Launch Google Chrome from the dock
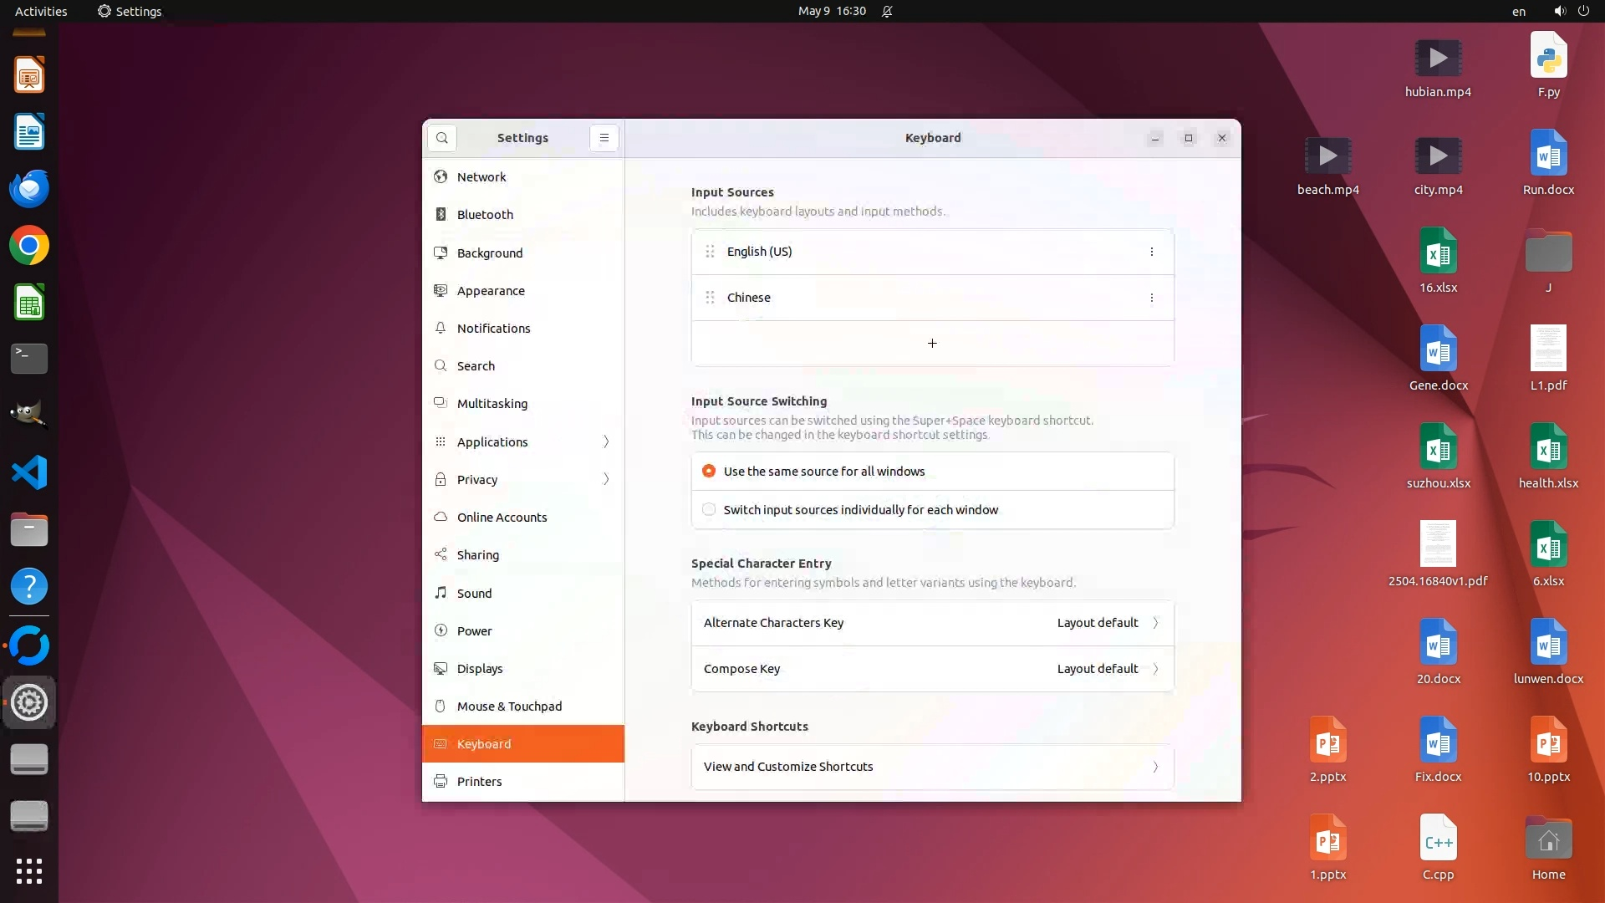 (x=29, y=246)
